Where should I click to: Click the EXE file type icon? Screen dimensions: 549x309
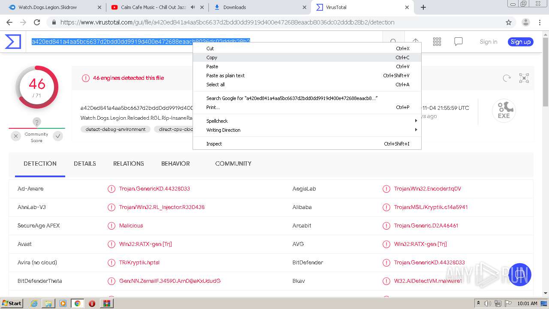tap(504, 111)
